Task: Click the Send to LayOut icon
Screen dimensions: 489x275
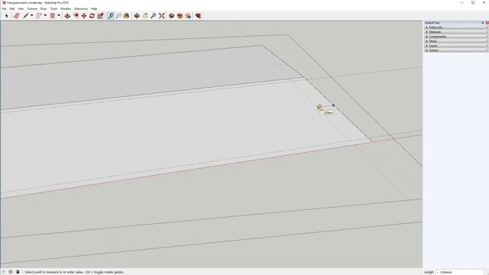Action: [x=188, y=15]
